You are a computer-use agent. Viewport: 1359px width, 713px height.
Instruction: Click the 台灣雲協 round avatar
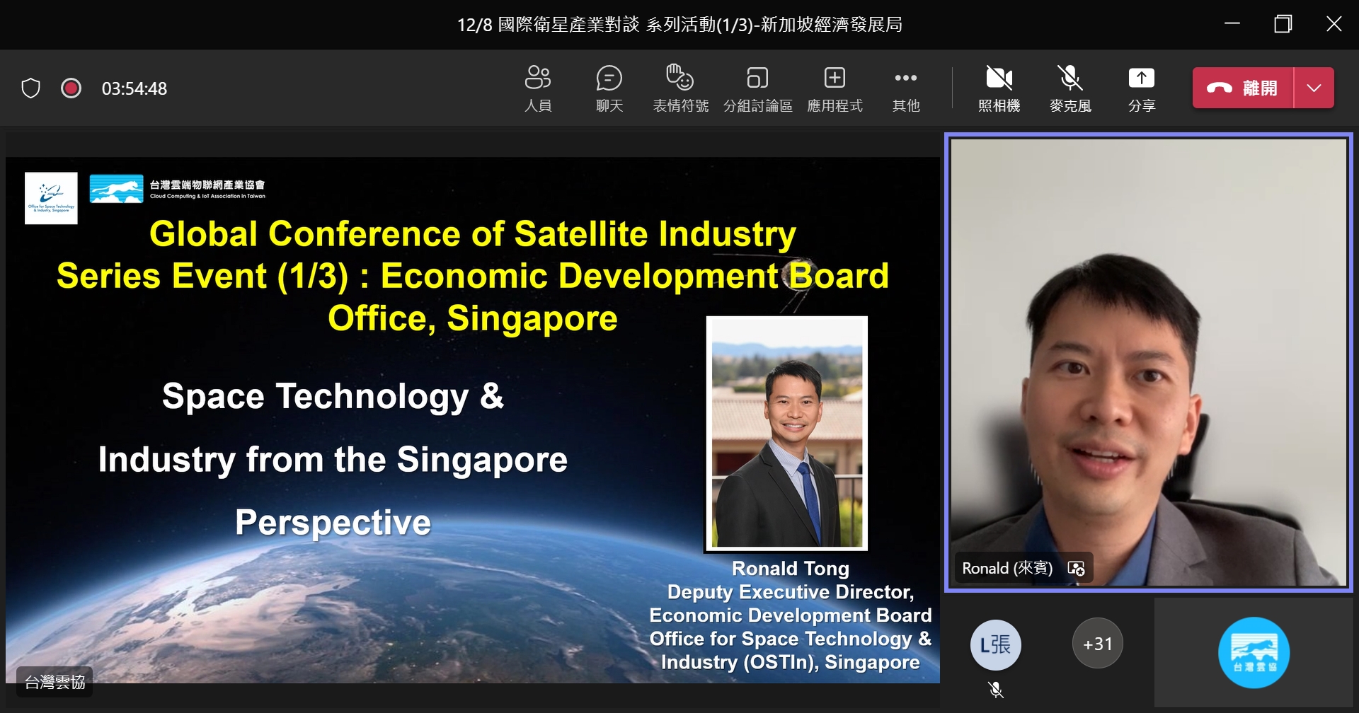pyautogui.click(x=1254, y=653)
